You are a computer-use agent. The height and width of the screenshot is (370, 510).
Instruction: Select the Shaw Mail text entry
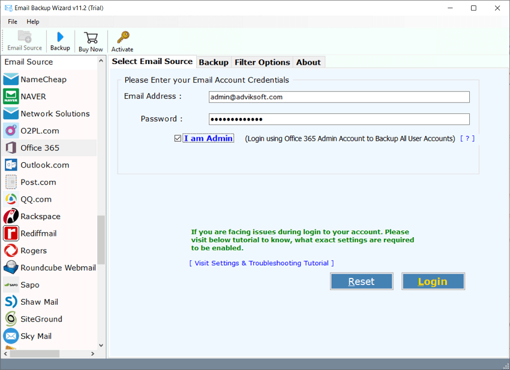40,302
